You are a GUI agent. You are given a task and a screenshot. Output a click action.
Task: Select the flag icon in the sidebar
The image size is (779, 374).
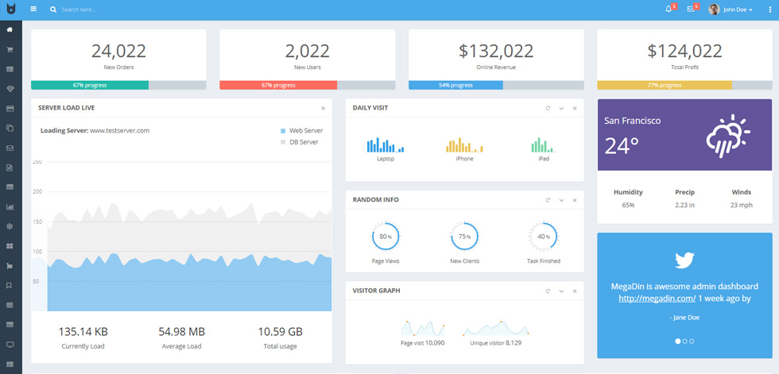[10, 266]
